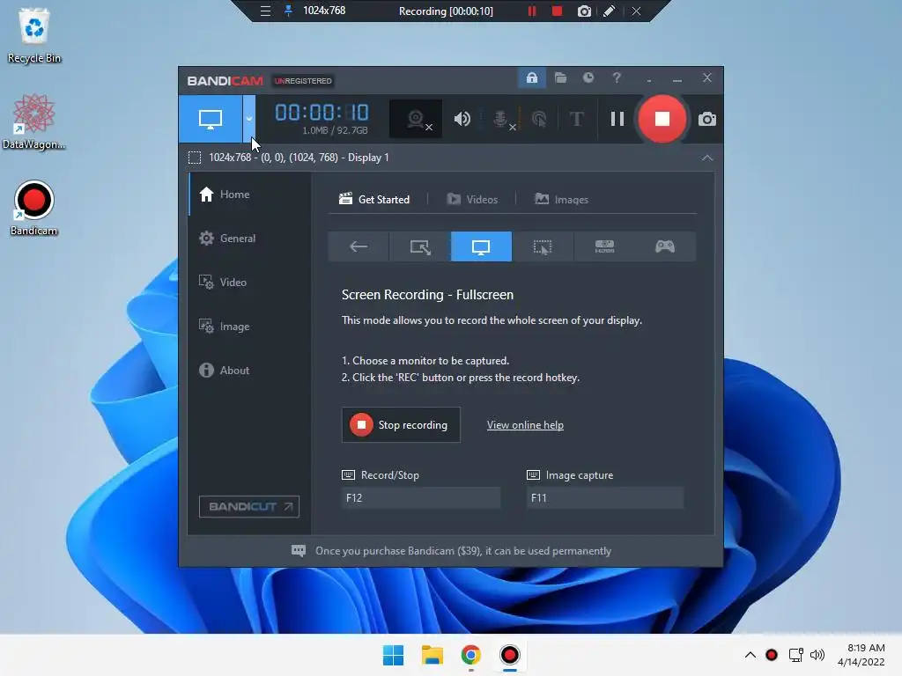The height and width of the screenshot is (676, 902).
Task: Select the rectangle on screen recording mode
Action: click(x=420, y=246)
